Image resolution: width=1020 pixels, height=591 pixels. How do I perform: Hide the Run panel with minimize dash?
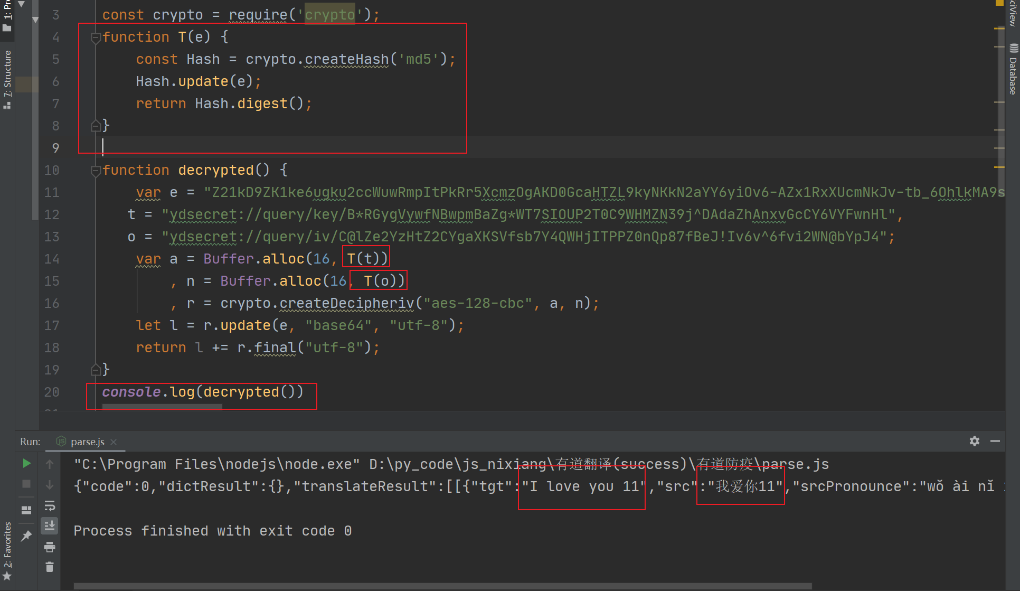click(x=995, y=441)
